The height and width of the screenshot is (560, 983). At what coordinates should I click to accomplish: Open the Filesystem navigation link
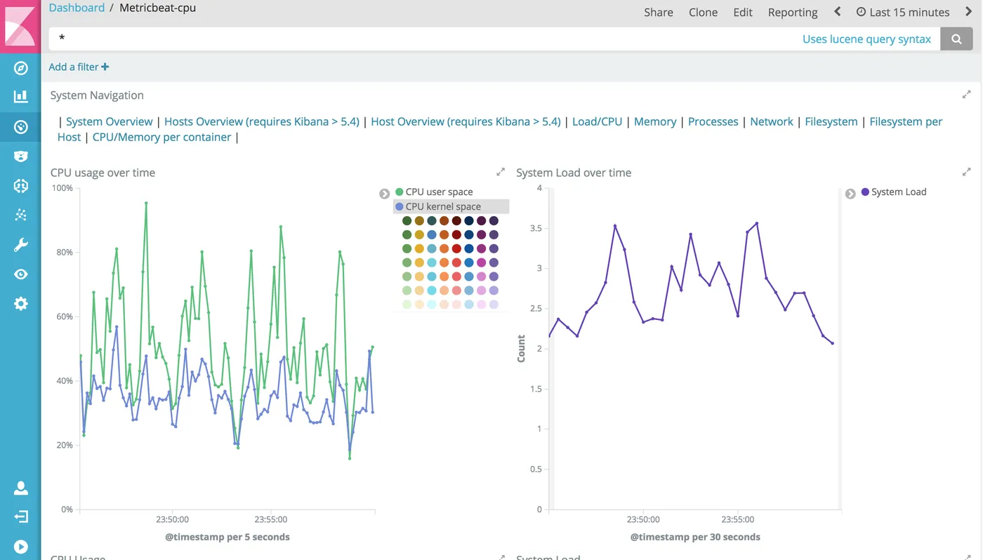click(831, 121)
